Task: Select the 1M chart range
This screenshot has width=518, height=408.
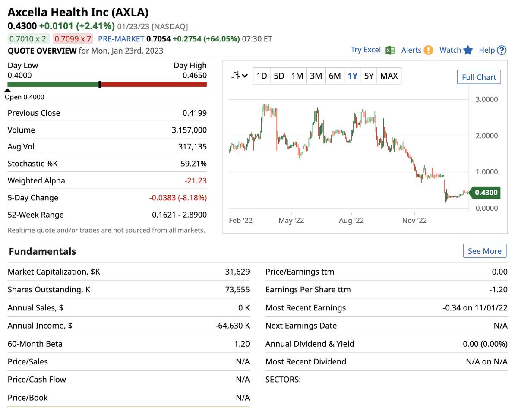Action: pos(297,76)
